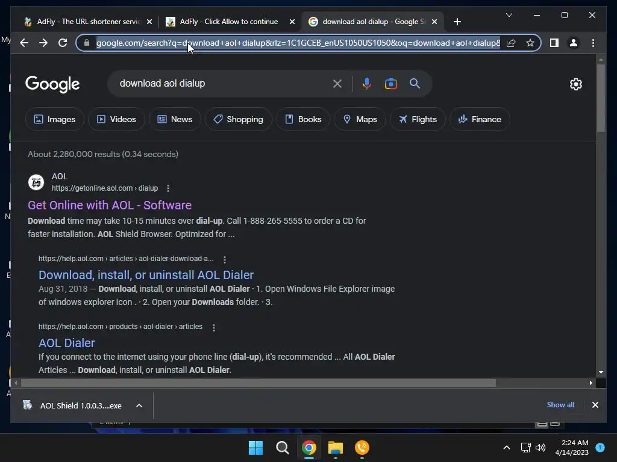Viewport: 617px width, 462px height.
Task: View site information lock icon
Action: pyautogui.click(x=87, y=43)
